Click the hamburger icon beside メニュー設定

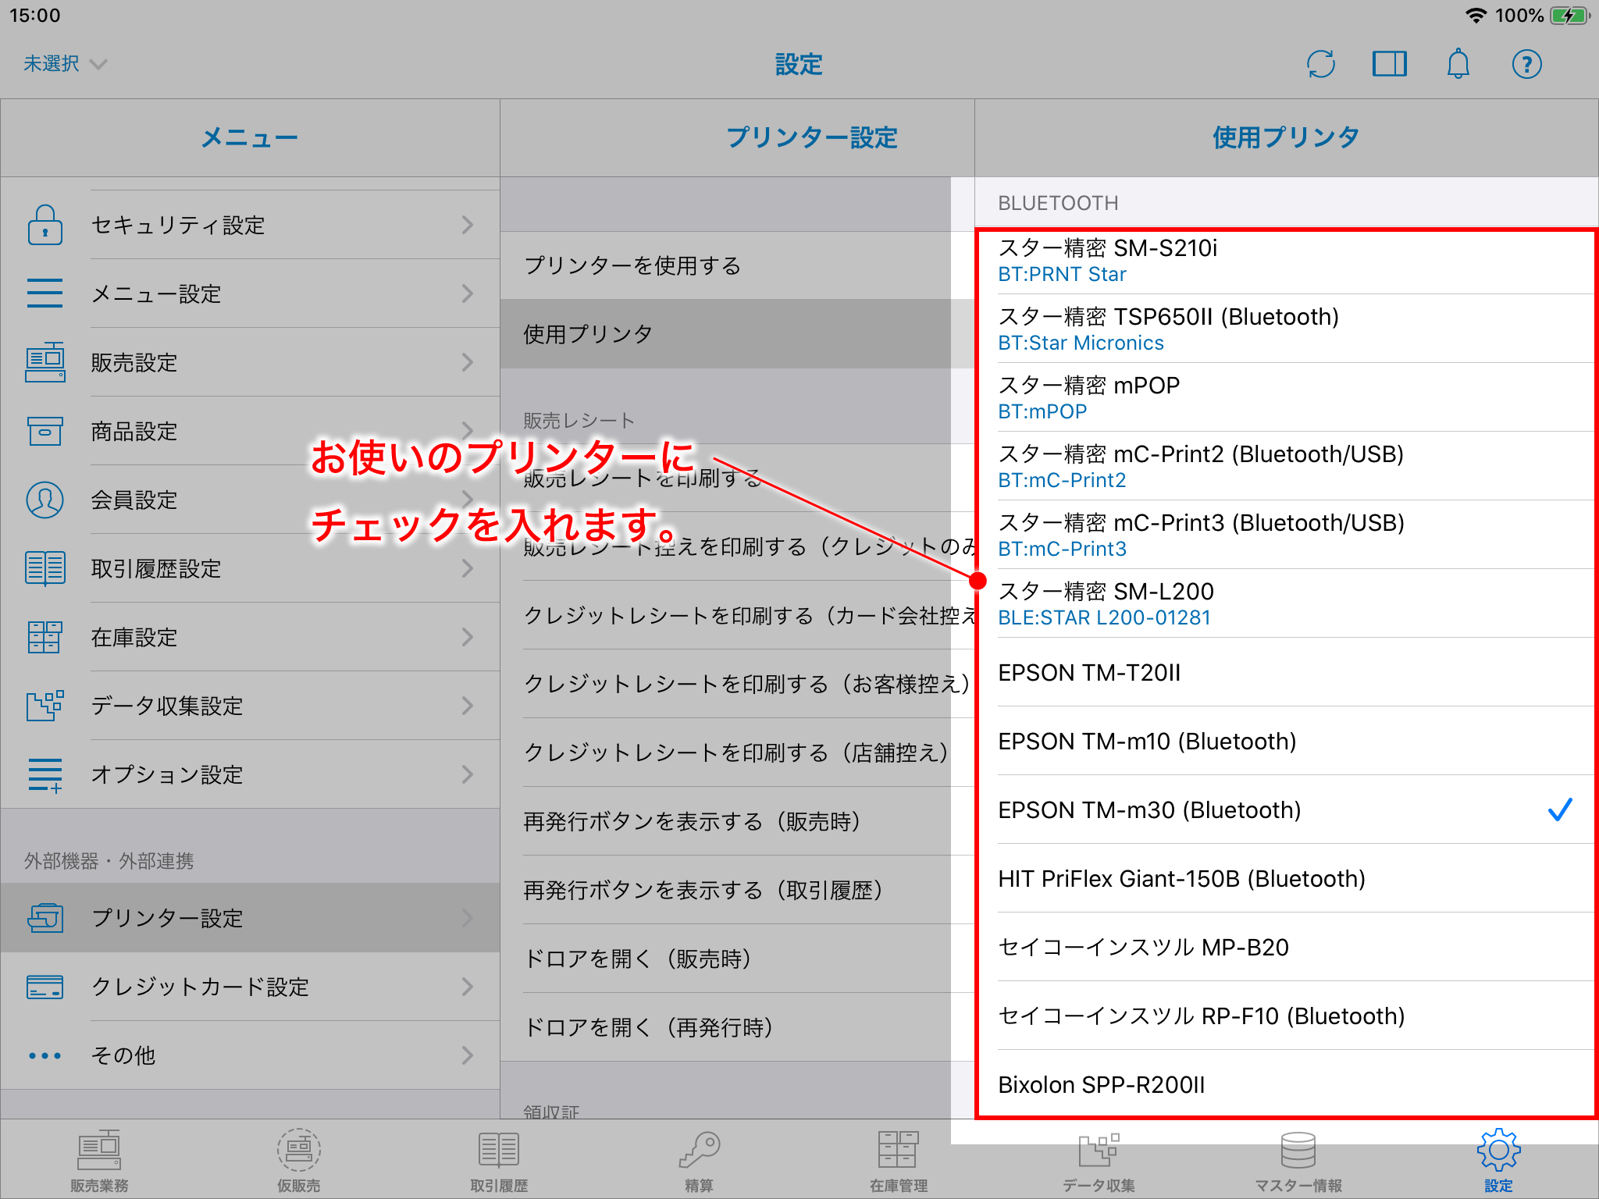click(45, 294)
